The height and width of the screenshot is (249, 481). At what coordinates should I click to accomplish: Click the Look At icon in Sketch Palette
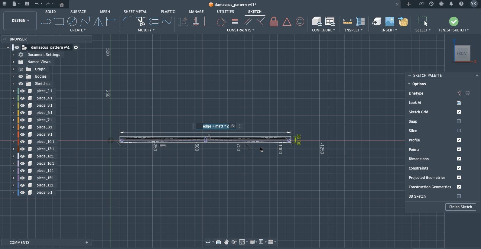459,103
